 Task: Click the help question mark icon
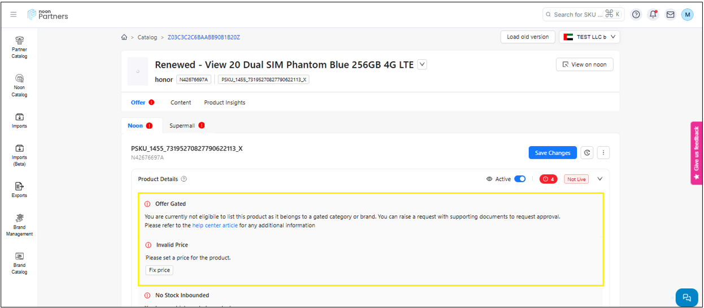636,15
